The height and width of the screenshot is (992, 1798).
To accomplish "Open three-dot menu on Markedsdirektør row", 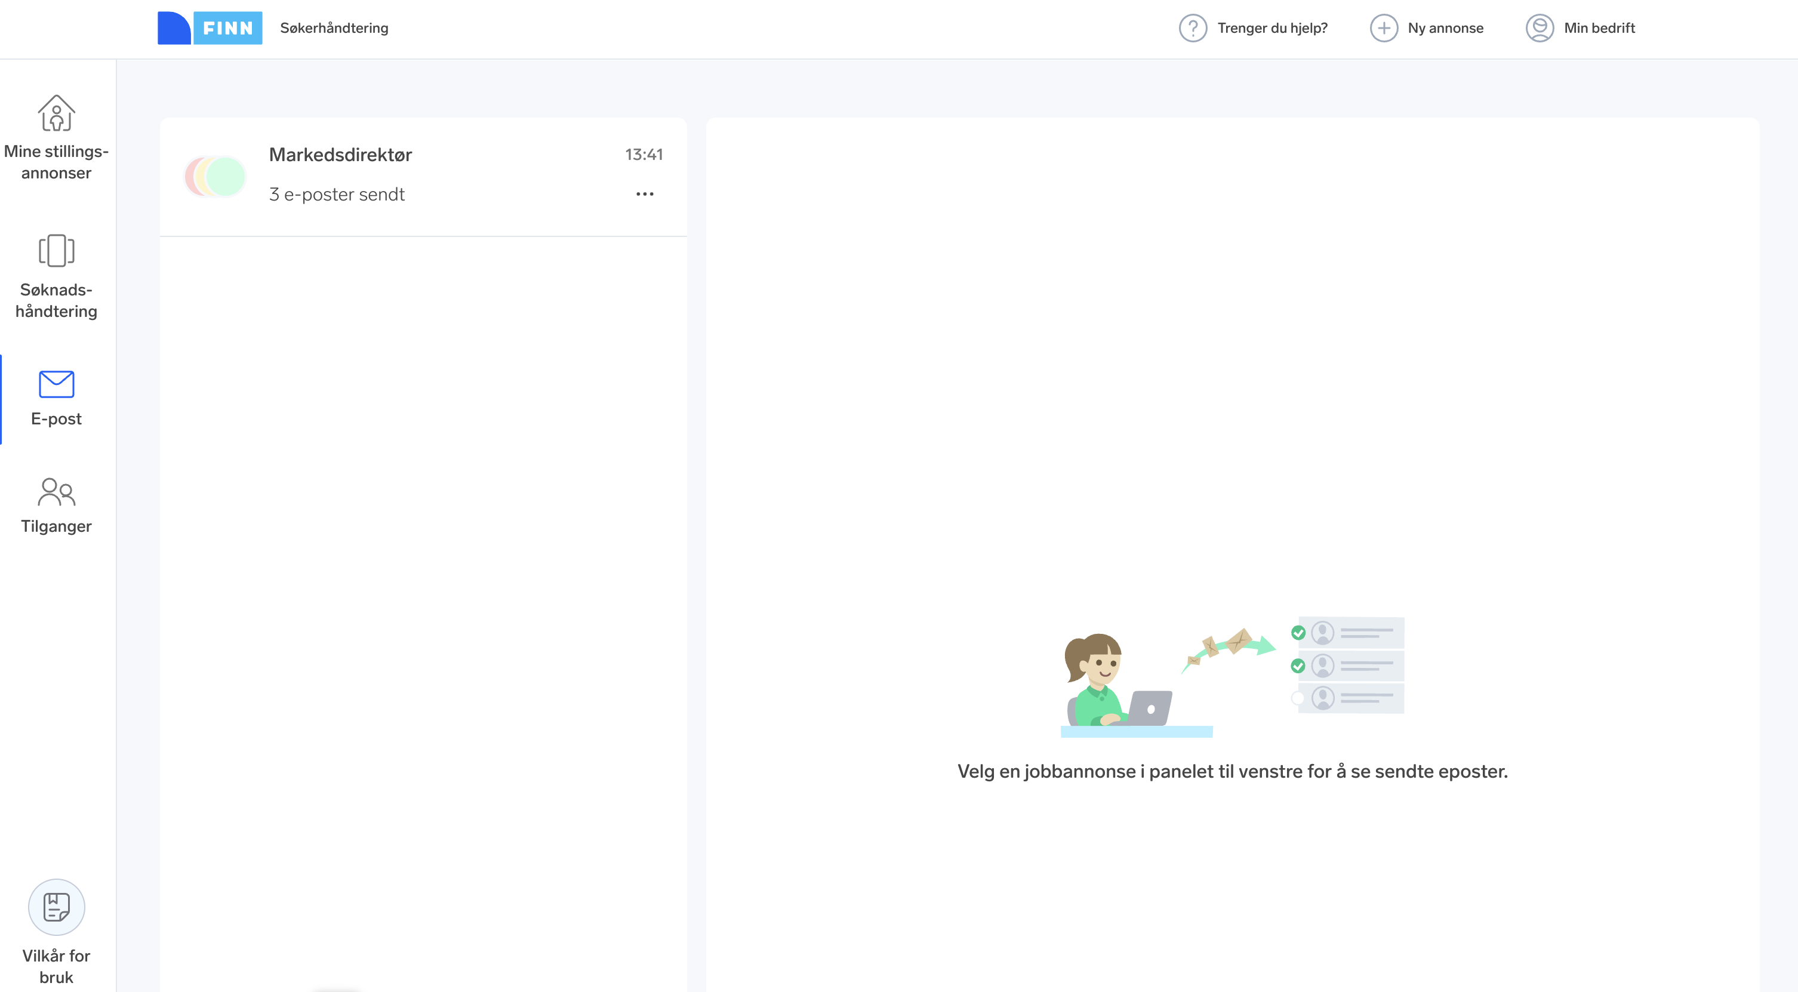I will pyautogui.click(x=644, y=194).
